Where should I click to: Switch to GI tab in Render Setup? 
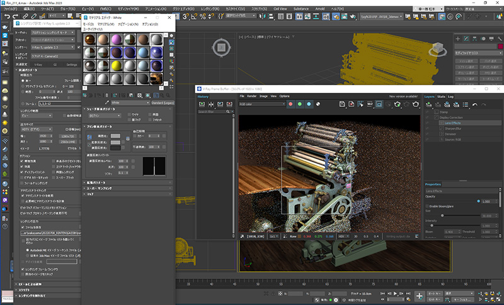55,65
